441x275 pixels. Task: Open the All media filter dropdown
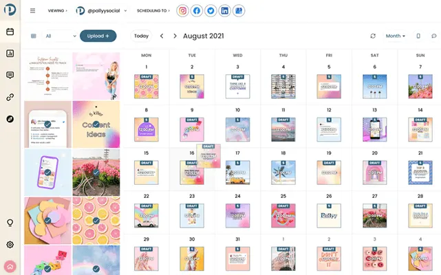(x=61, y=36)
